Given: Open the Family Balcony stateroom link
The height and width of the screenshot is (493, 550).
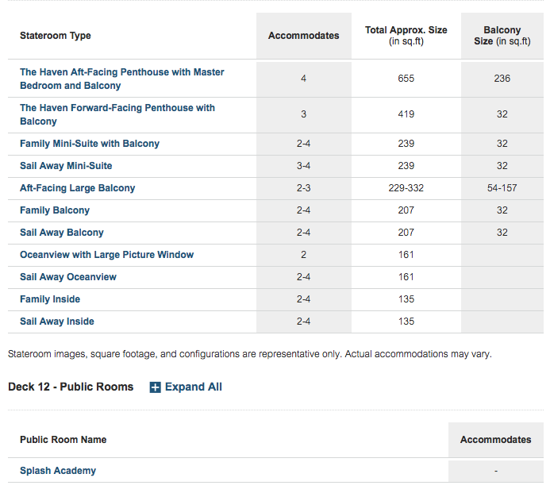Looking at the screenshot, I should [x=55, y=210].
